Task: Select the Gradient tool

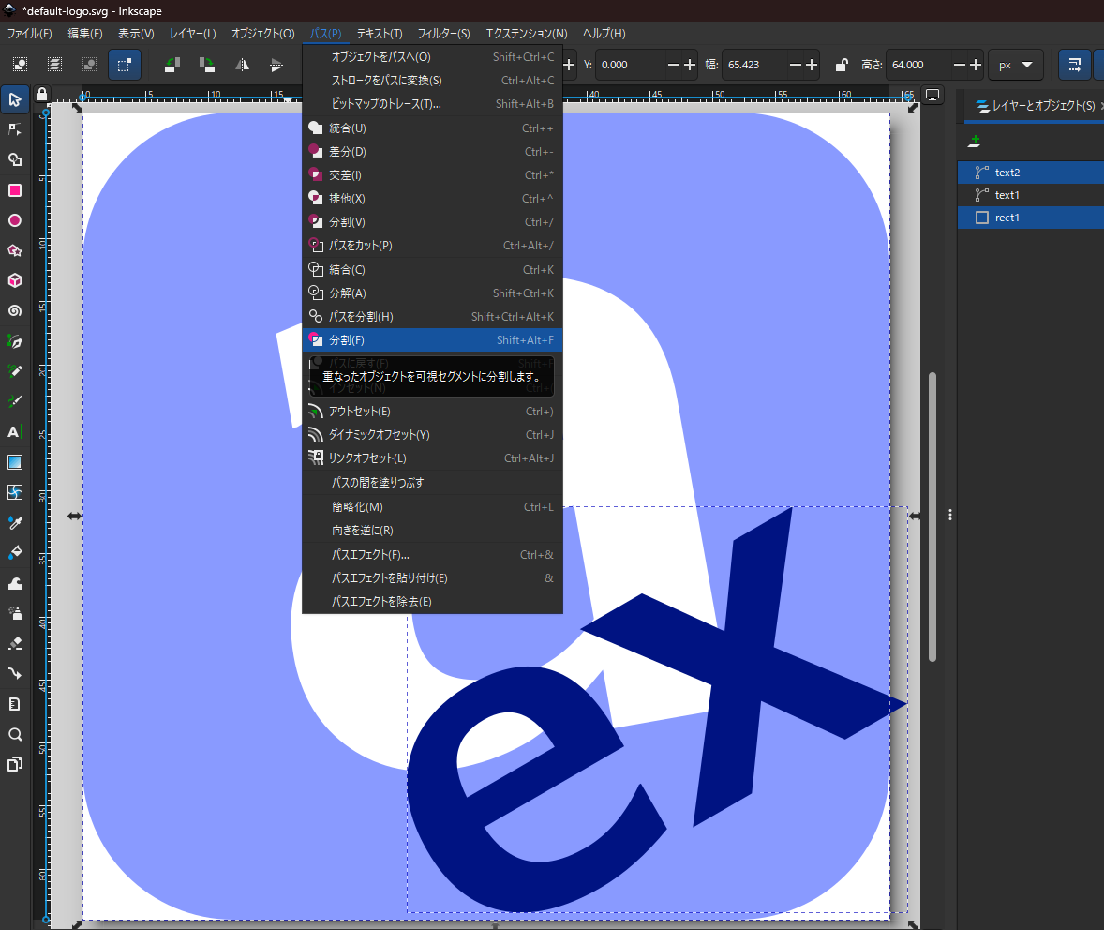Action: [x=15, y=462]
